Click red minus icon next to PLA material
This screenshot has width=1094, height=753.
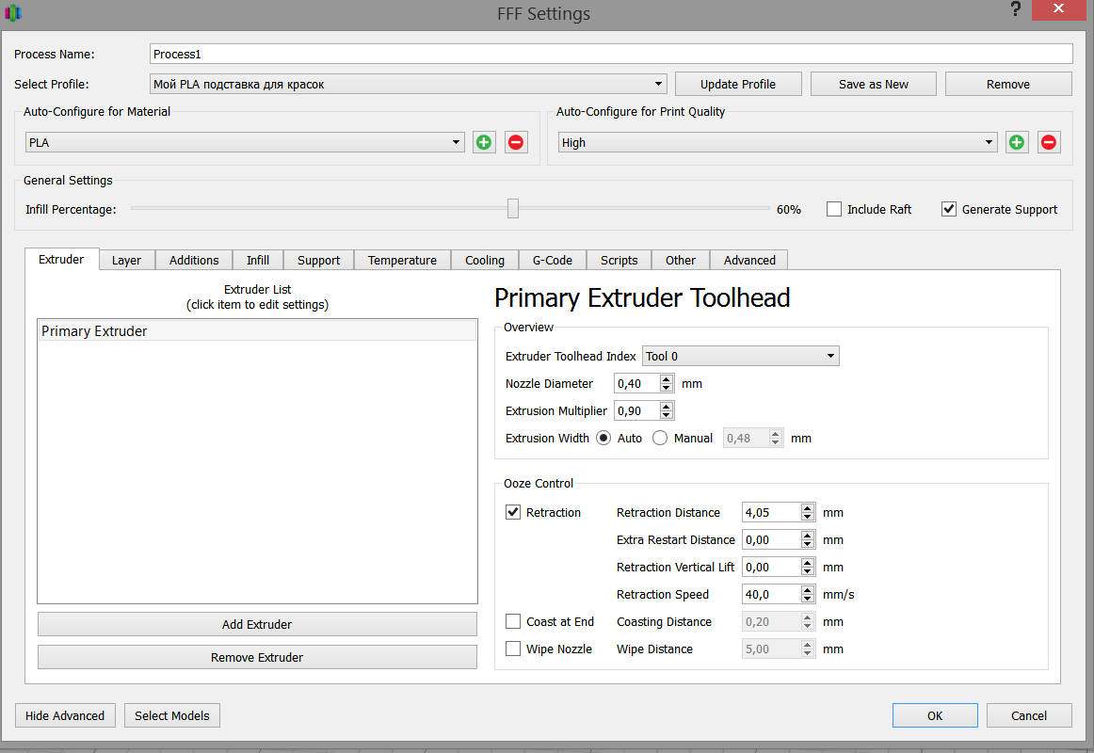(516, 143)
